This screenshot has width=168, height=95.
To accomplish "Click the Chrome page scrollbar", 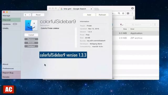I will pos(134,18).
